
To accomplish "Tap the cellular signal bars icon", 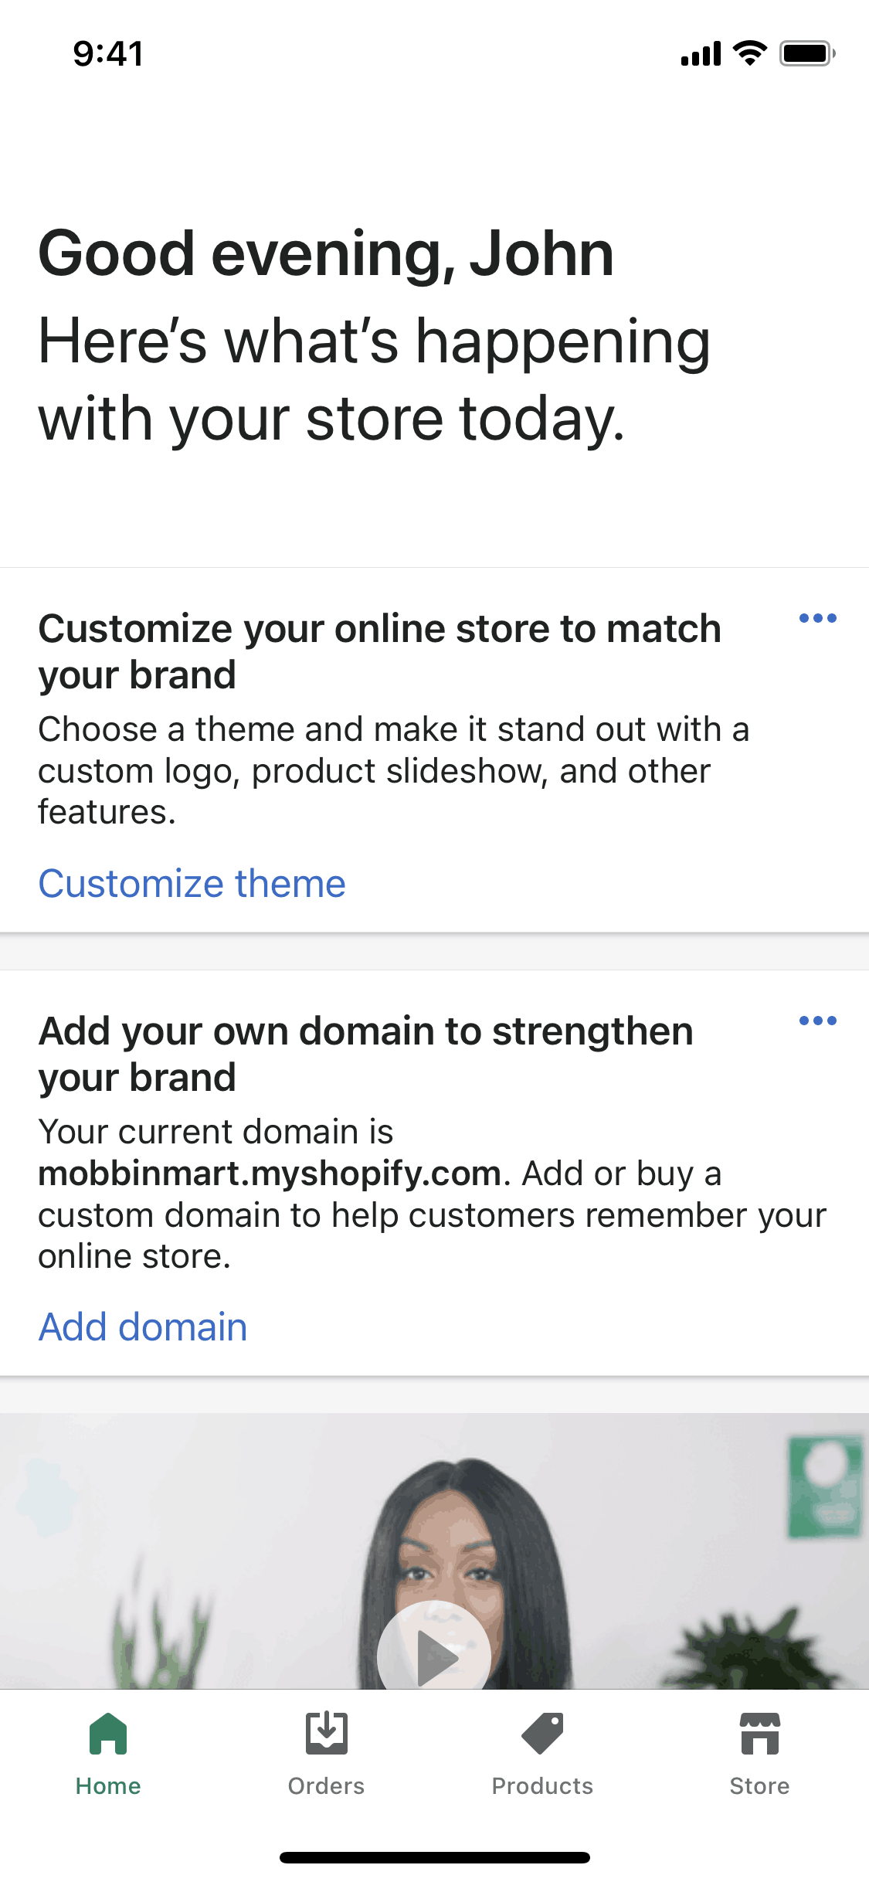I will click(x=701, y=54).
